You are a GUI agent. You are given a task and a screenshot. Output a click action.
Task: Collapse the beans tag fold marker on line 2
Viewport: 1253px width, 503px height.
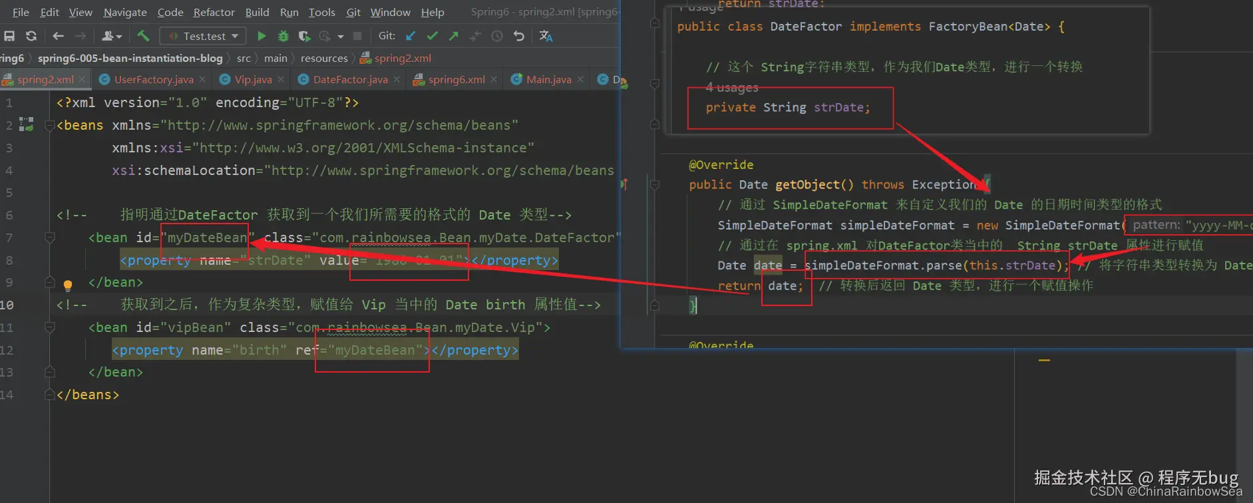pyautogui.click(x=49, y=125)
